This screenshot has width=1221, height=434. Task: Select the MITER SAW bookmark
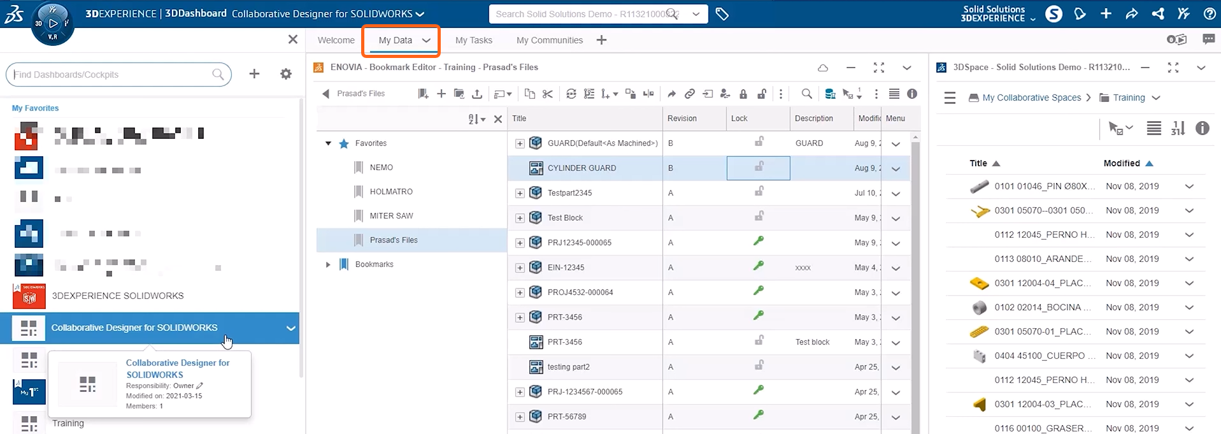pyautogui.click(x=391, y=216)
